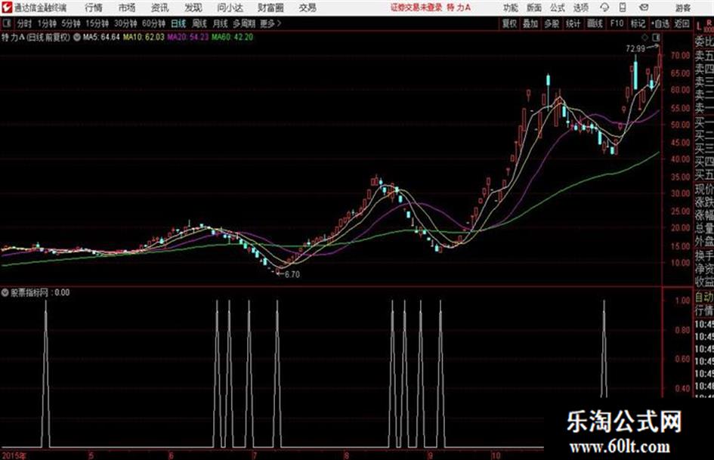Switch to 1分钟 chart period
Viewport: 714px width, 460px height.
click(x=46, y=23)
